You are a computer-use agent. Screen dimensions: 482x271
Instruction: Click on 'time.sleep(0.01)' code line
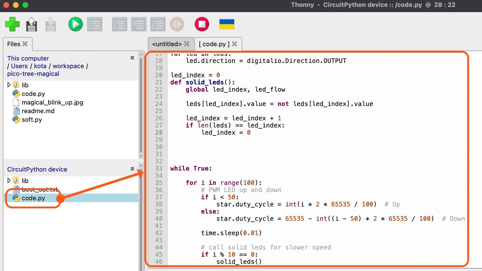[231, 233]
